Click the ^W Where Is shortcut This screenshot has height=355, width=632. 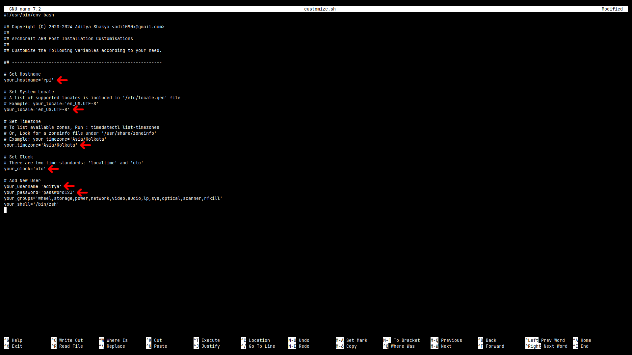click(113, 340)
